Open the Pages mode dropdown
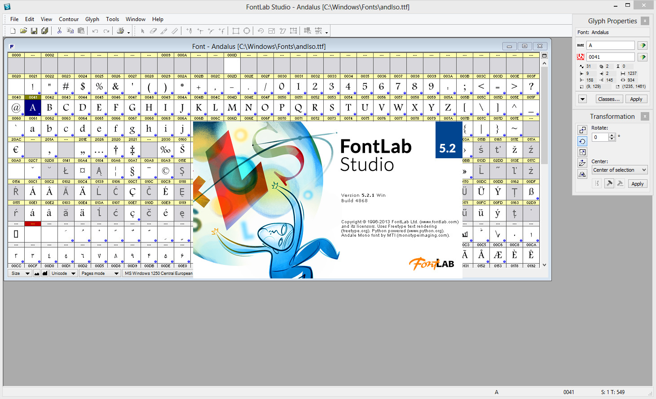This screenshot has width=656, height=399. [x=100, y=273]
